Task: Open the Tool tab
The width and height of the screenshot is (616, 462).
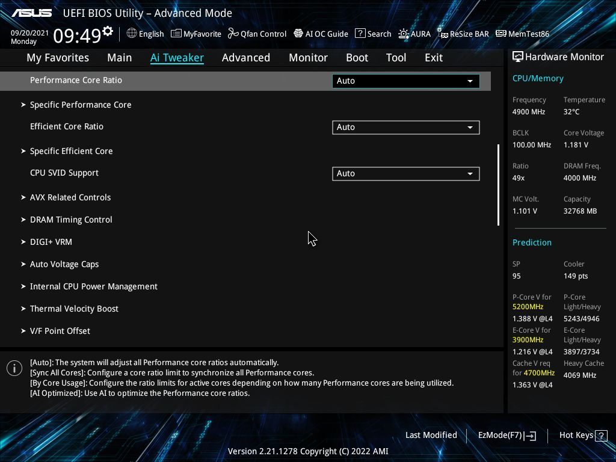Action: 396,58
